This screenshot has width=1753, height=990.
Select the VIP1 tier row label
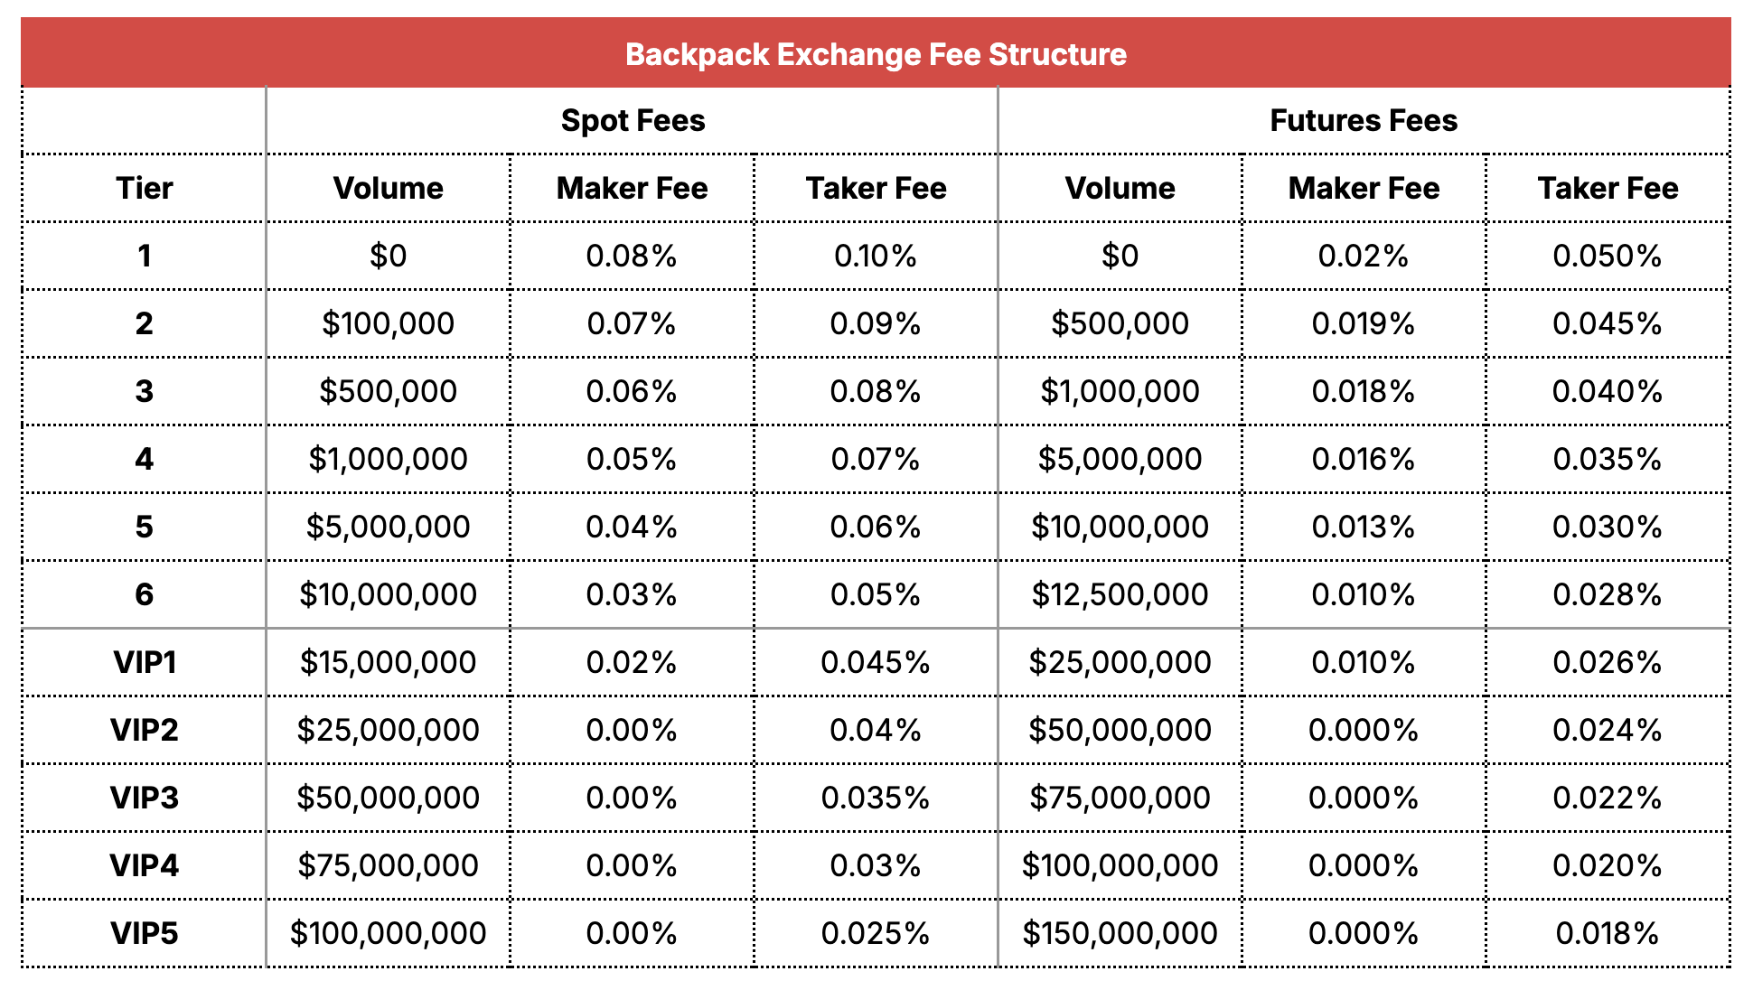click(x=144, y=662)
